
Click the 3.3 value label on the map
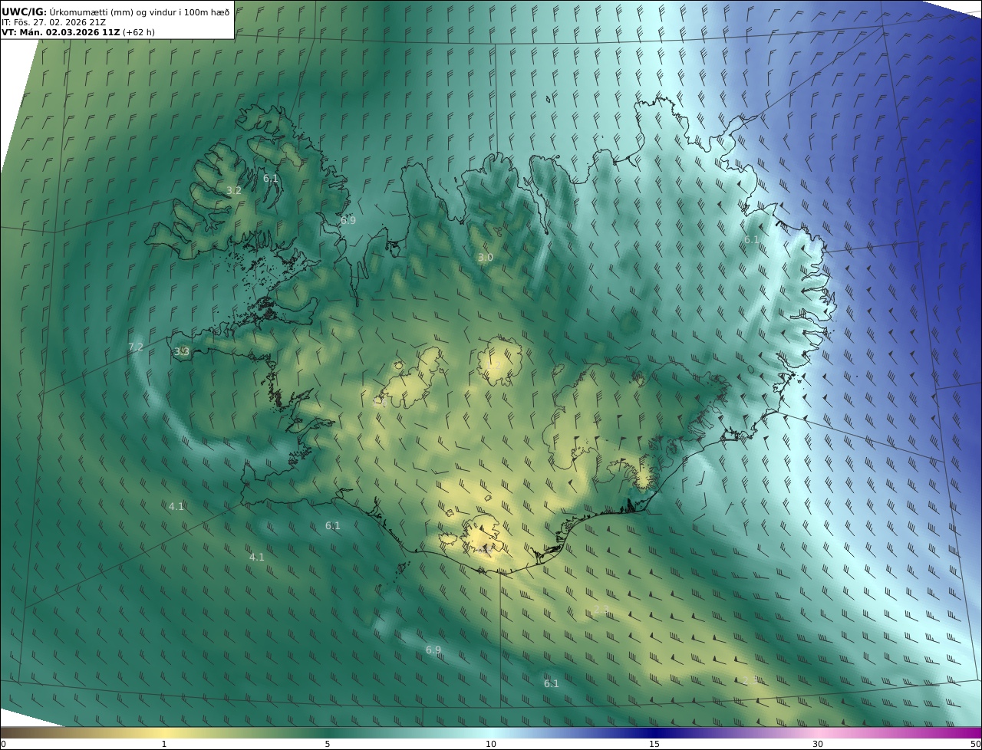182,352
